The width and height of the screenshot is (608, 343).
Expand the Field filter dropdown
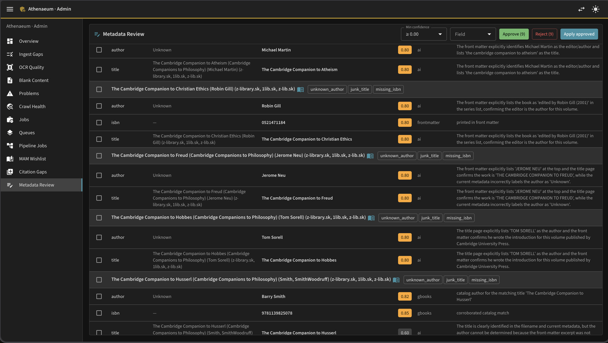(x=473, y=34)
